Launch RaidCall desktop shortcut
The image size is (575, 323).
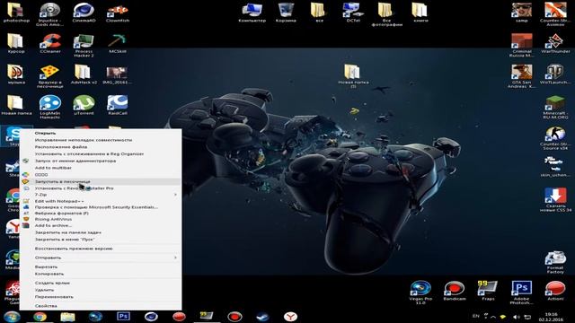click(118, 106)
